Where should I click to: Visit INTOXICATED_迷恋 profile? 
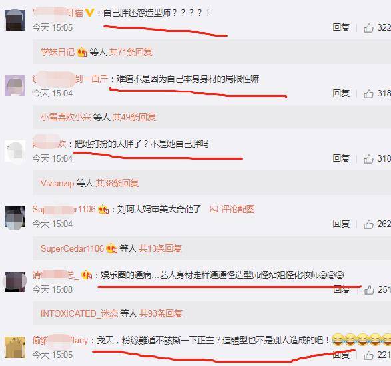point(79,313)
